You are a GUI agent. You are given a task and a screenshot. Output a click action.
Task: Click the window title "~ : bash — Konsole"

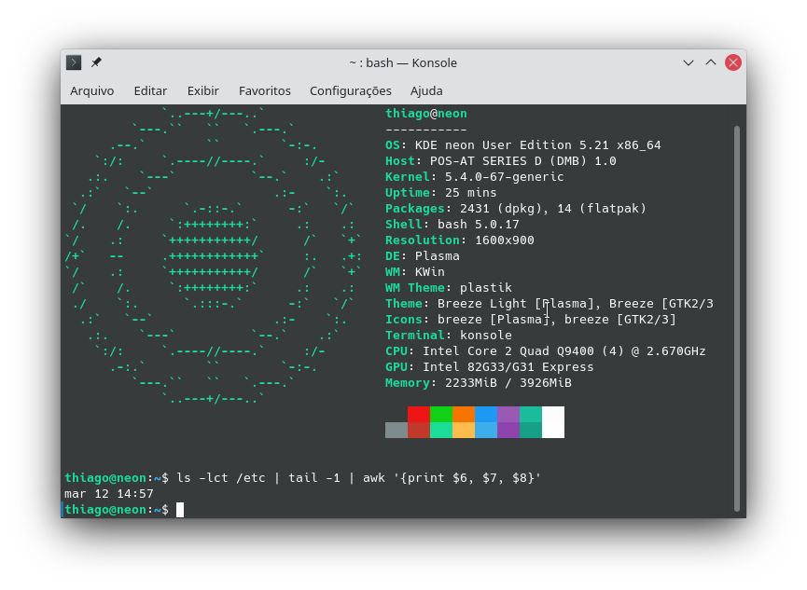click(x=403, y=62)
